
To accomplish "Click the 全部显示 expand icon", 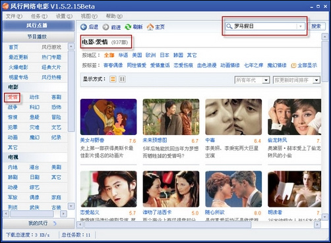I will pyautogui.click(x=293, y=65).
